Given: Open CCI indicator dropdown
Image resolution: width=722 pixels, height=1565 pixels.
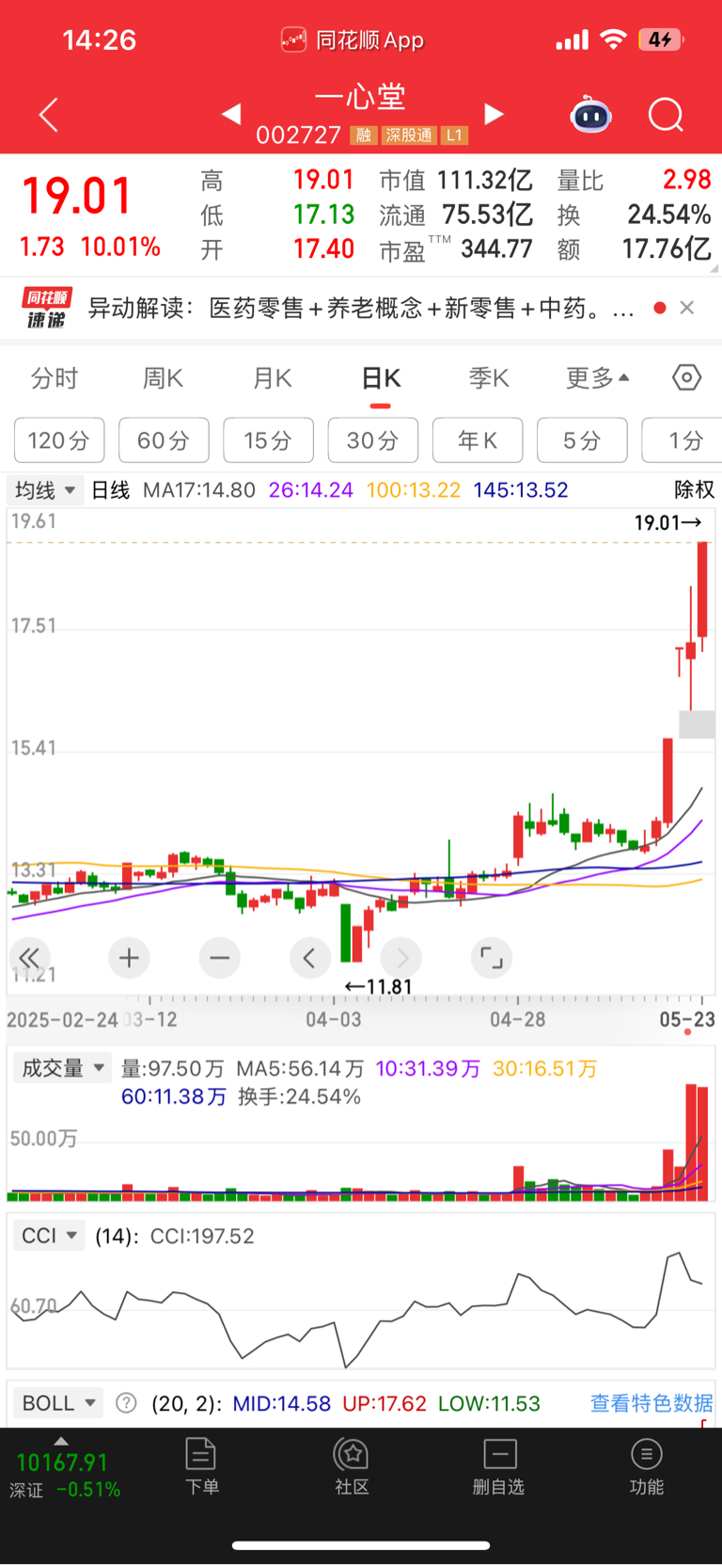Looking at the screenshot, I should point(49,1236).
